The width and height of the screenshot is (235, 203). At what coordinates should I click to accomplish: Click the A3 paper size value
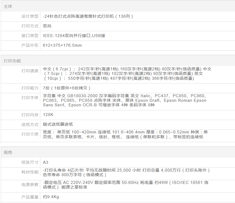pos(46,162)
